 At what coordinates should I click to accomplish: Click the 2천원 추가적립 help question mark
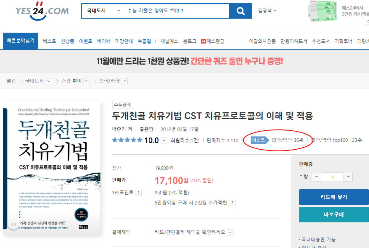[x=232, y=203]
